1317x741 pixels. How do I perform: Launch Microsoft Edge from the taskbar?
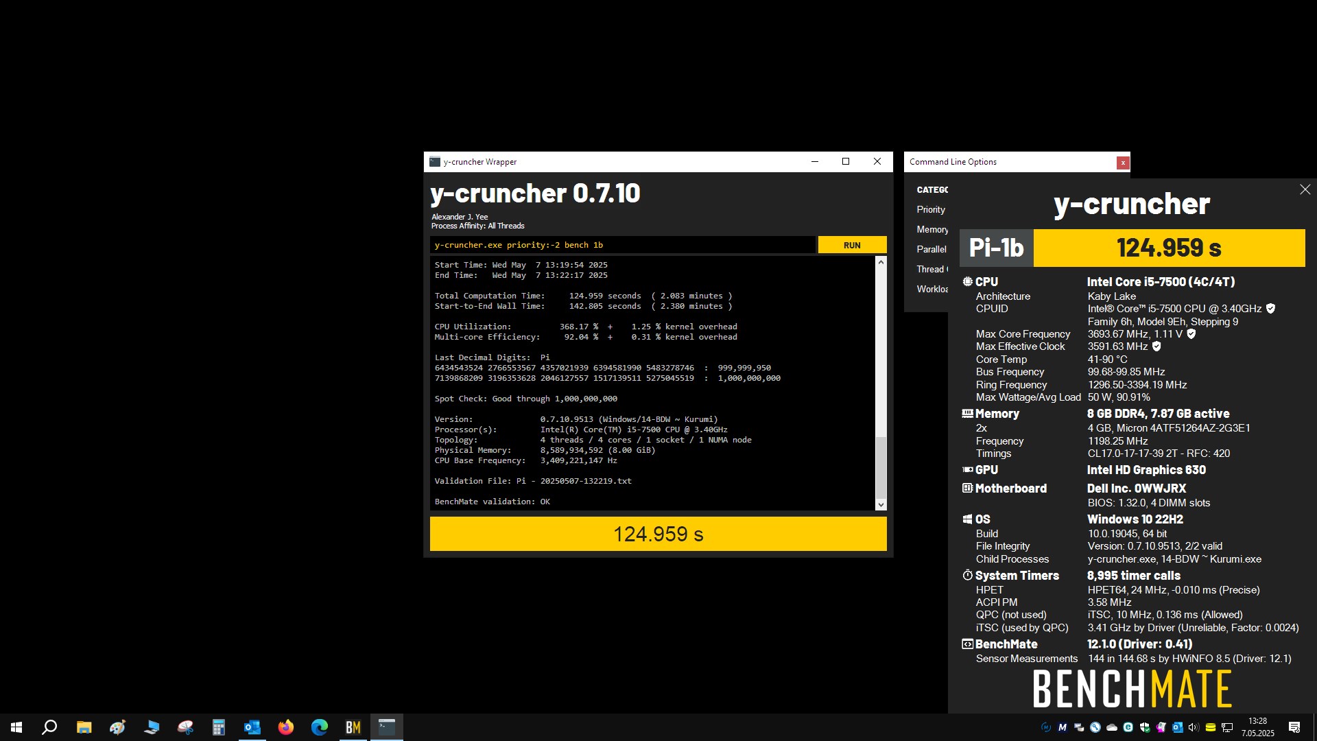coord(319,727)
